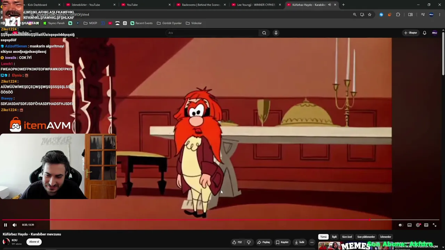Image resolution: width=445 pixels, height=250 pixels.
Task: Open the KOU channel name link
Action: pyautogui.click(x=15, y=240)
